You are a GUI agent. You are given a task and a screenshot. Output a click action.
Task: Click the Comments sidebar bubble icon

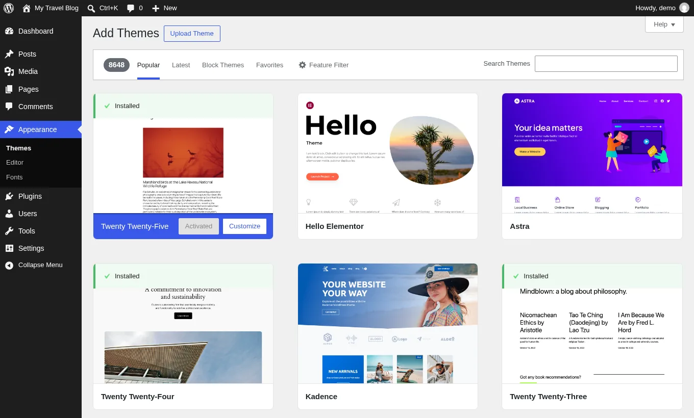9,107
